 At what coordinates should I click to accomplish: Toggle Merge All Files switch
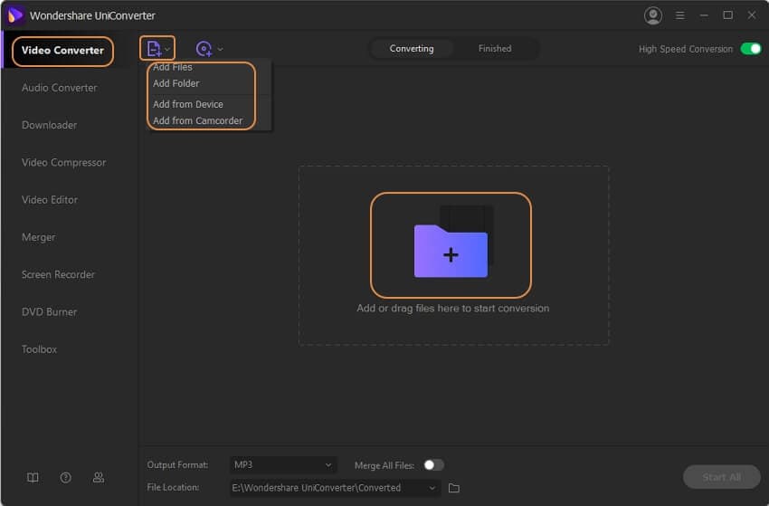433,464
